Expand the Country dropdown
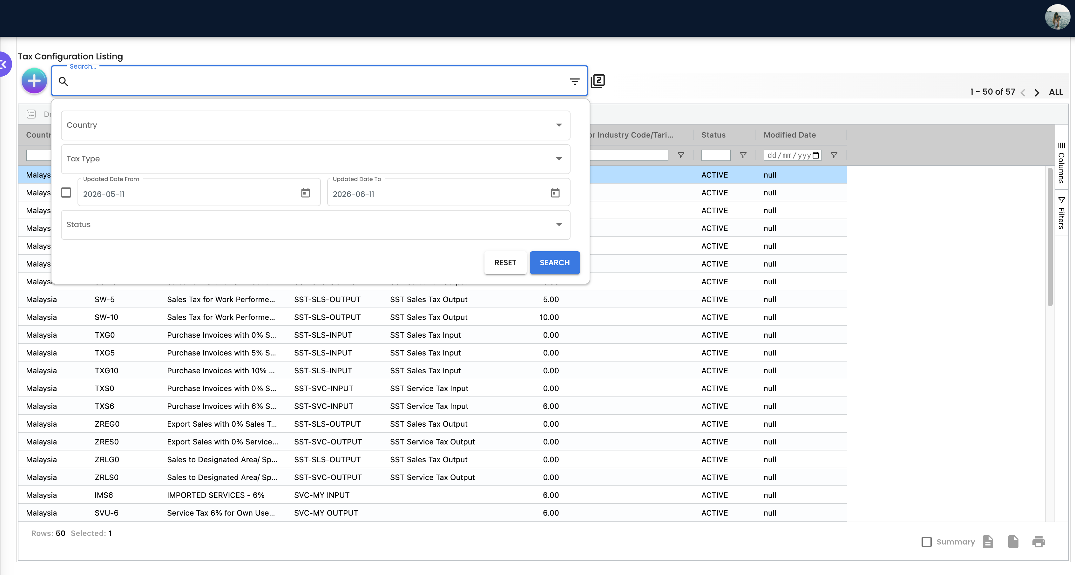 point(315,125)
